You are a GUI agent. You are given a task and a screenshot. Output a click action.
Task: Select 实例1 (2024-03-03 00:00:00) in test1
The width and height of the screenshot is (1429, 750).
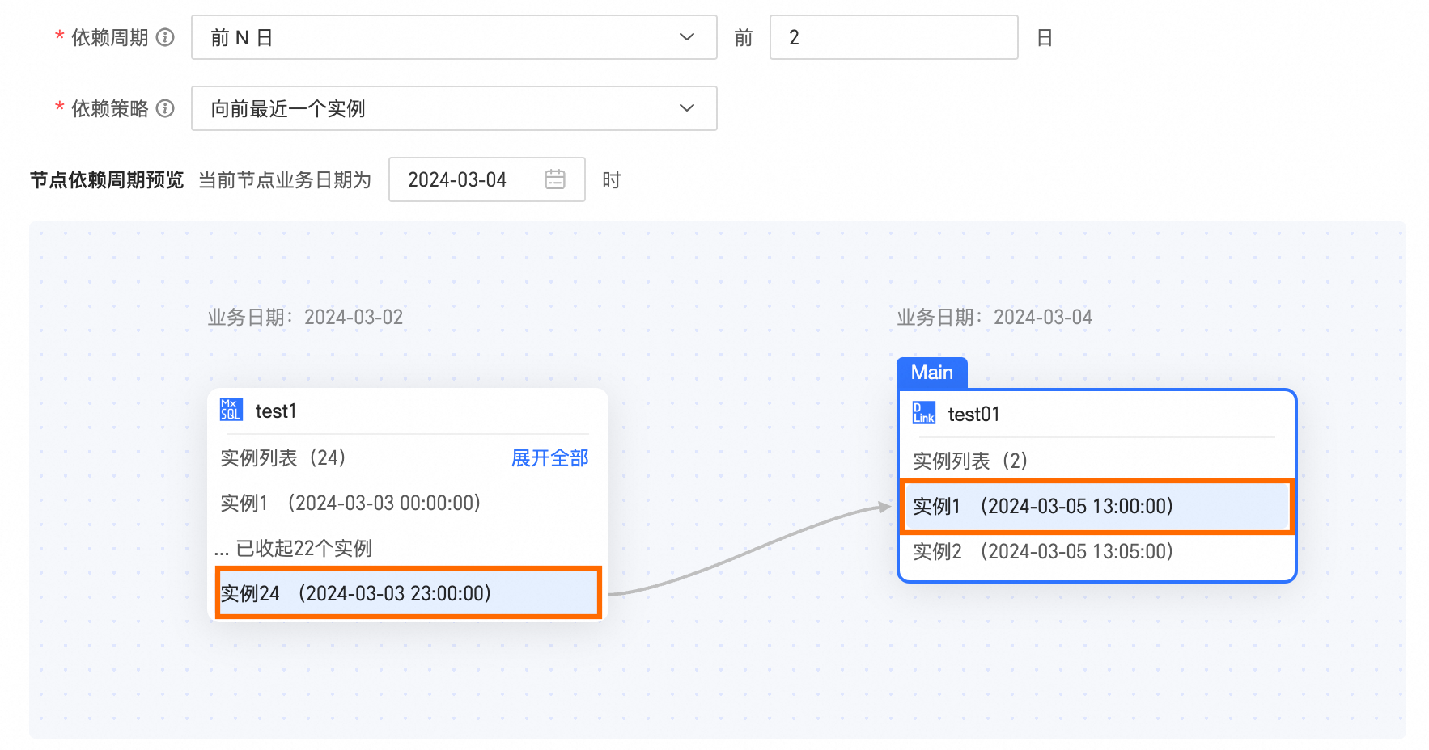click(x=350, y=504)
